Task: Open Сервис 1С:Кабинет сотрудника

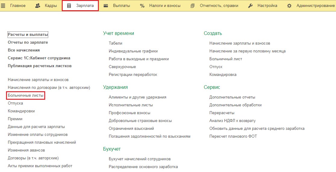Action: click(39, 58)
